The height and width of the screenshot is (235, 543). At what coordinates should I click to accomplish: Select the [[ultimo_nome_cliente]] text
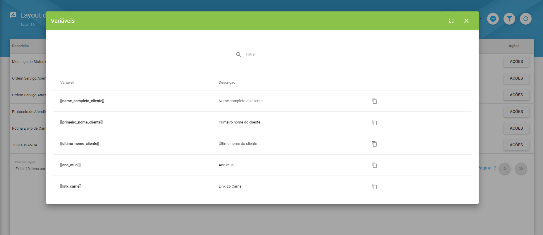(80, 144)
